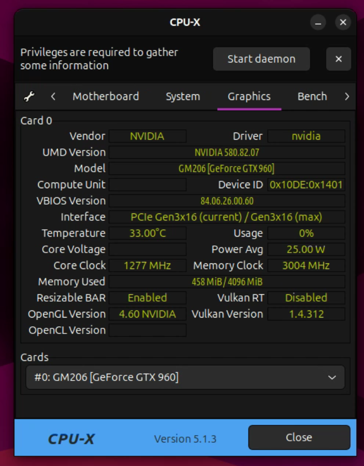This screenshot has width=364, height=466.
Task: Minimize the CPU-X window
Action: click(318, 23)
